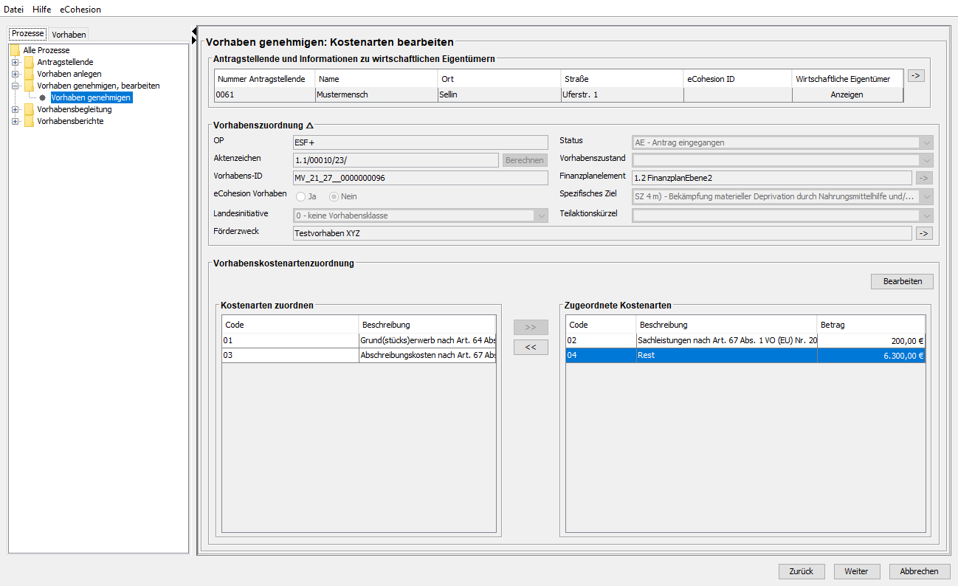Click the << remove cost type button
958x586 pixels.
531,348
